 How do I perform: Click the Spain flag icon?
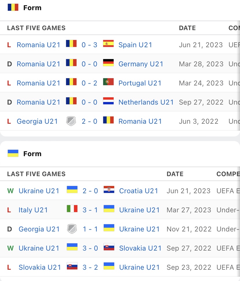[108, 44]
